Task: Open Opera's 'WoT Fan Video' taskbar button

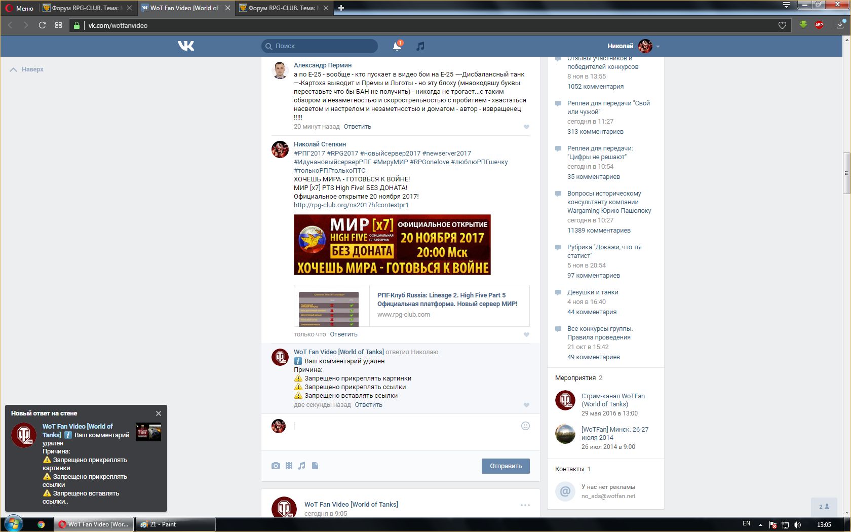Action: pos(94,524)
